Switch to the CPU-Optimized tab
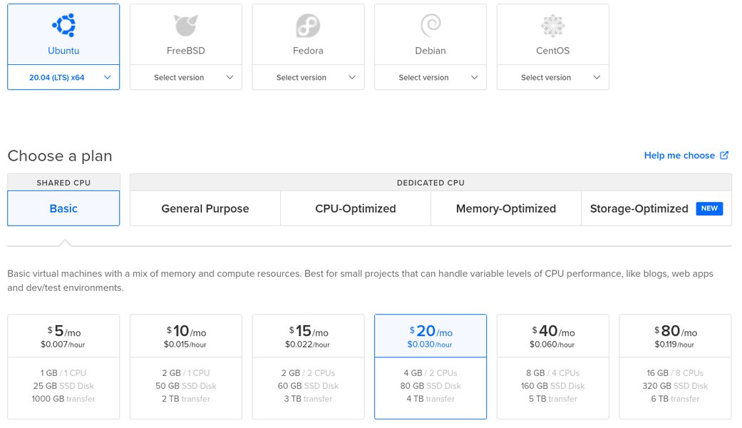The width and height of the screenshot is (742, 428). (356, 208)
